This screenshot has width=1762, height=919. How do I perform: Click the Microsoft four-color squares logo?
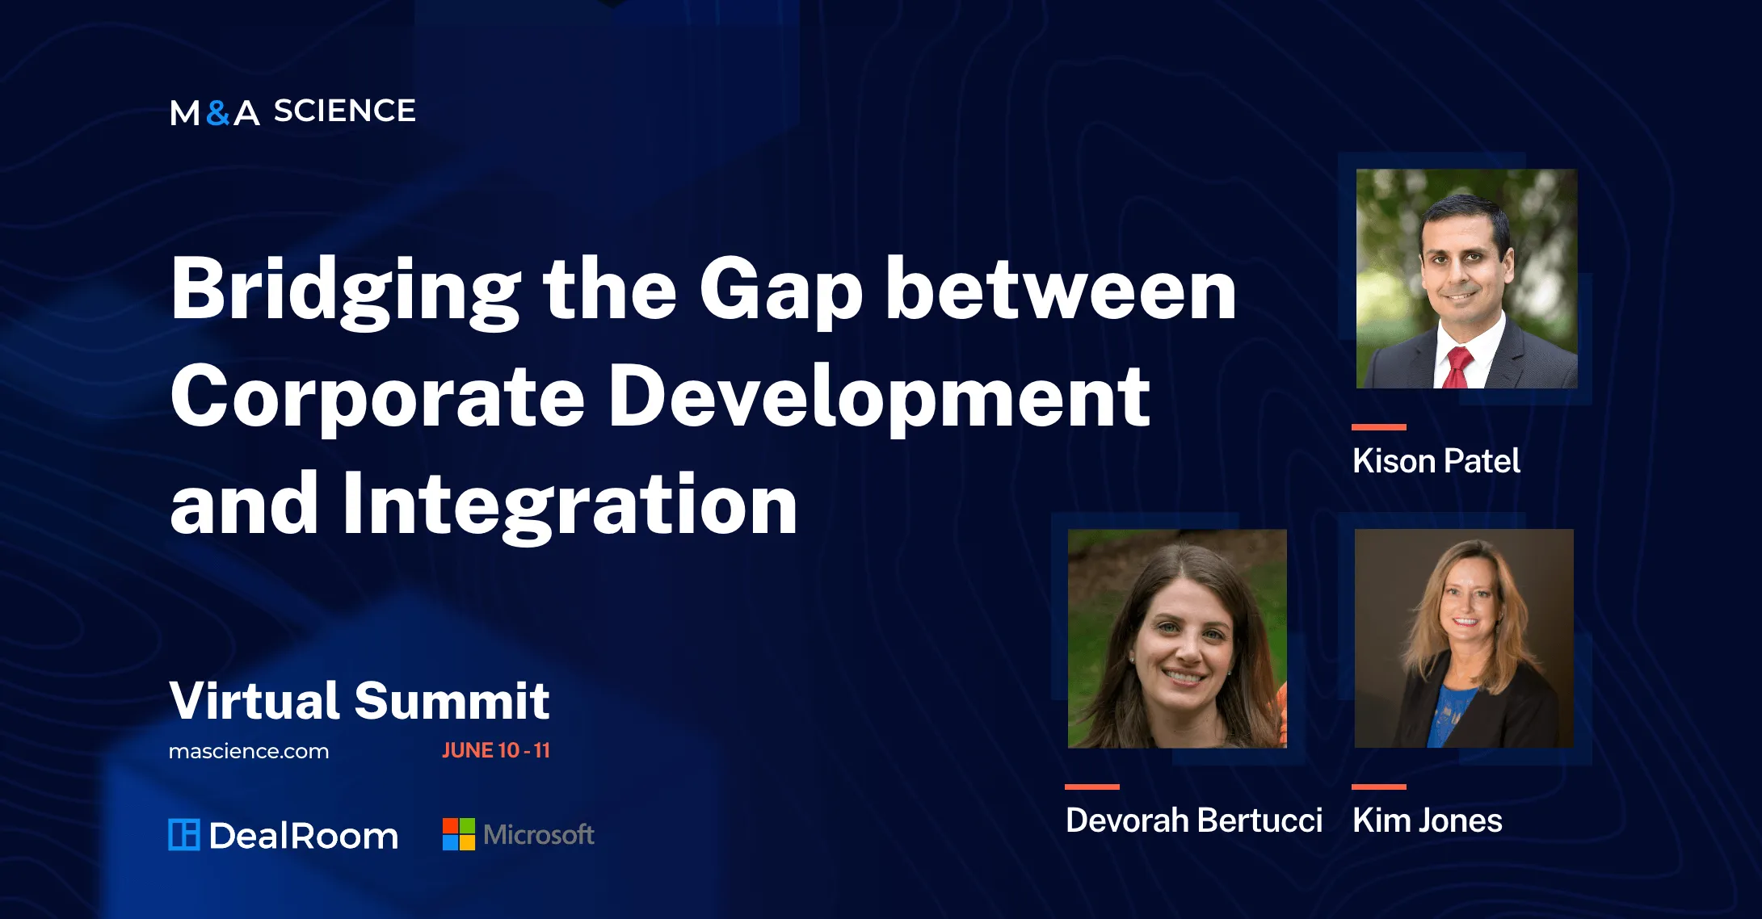tap(459, 834)
